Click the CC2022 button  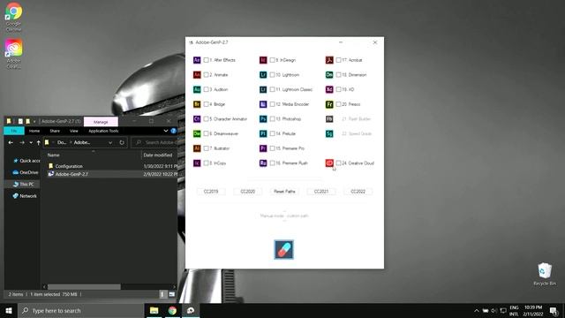[358, 192]
